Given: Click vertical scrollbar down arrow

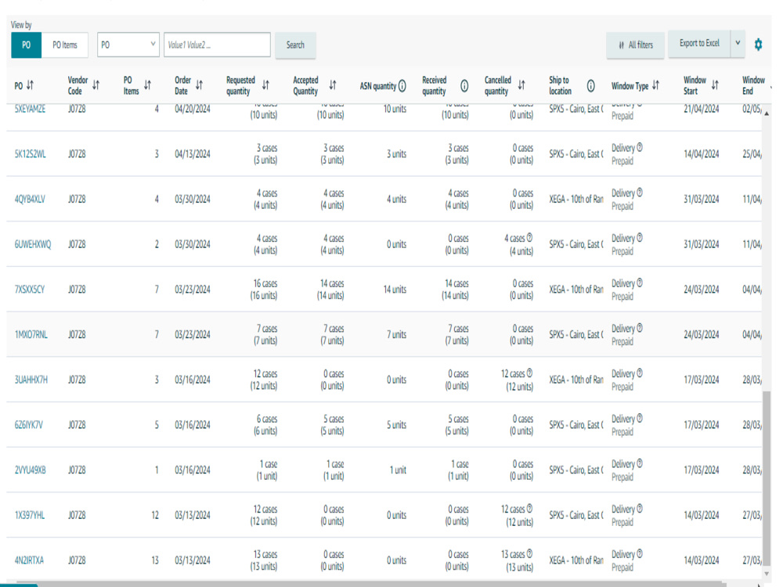Looking at the screenshot, I should click(x=767, y=574).
